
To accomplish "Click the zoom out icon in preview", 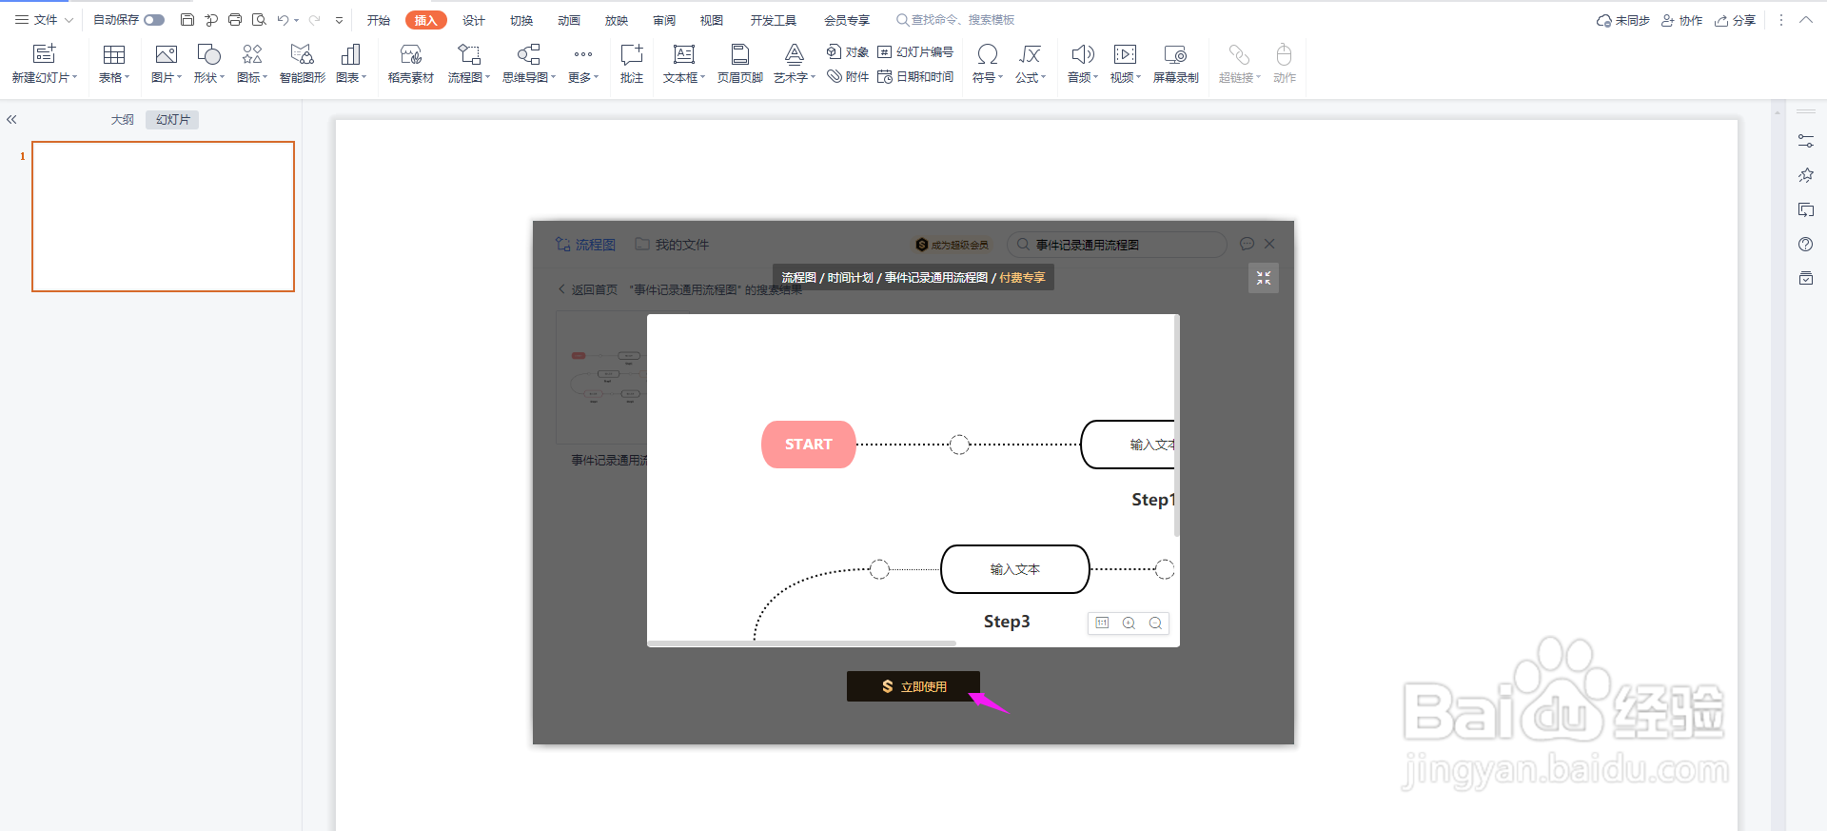I will pyautogui.click(x=1155, y=623).
